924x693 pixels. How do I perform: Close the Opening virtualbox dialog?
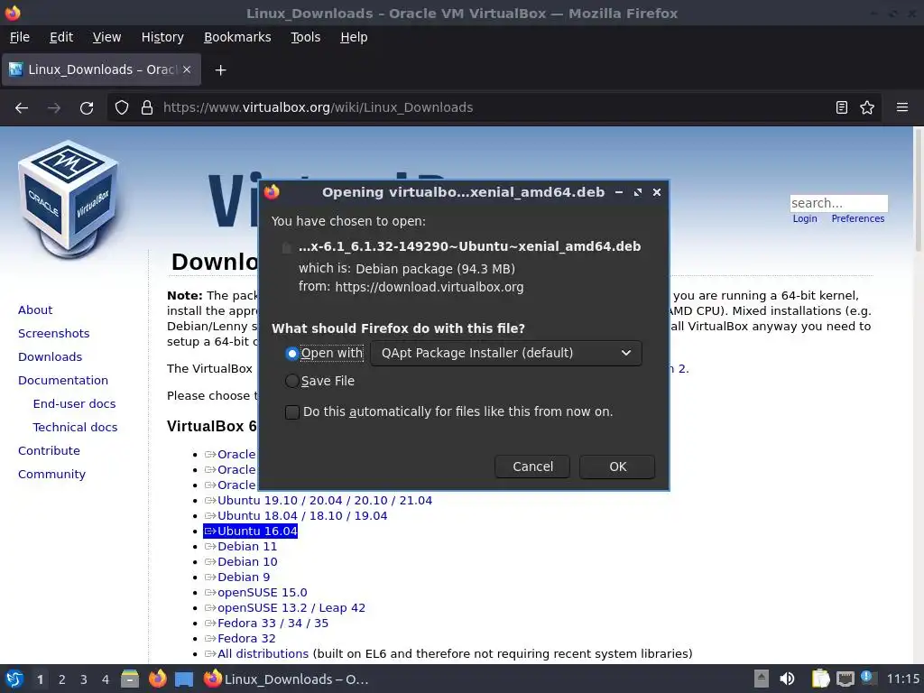pos(657,192)
